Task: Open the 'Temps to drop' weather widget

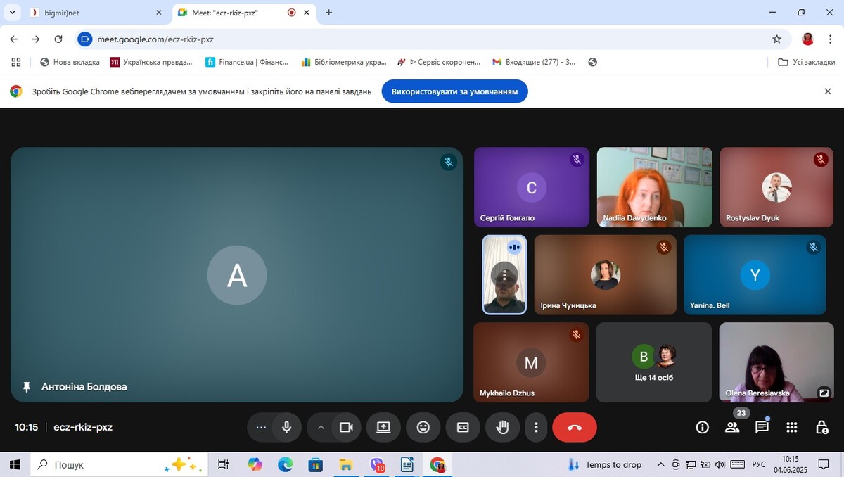Action: click(x=604, y=464)
